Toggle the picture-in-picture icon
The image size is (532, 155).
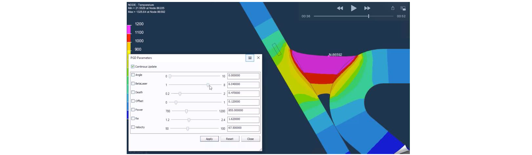(x=403, y=8)
